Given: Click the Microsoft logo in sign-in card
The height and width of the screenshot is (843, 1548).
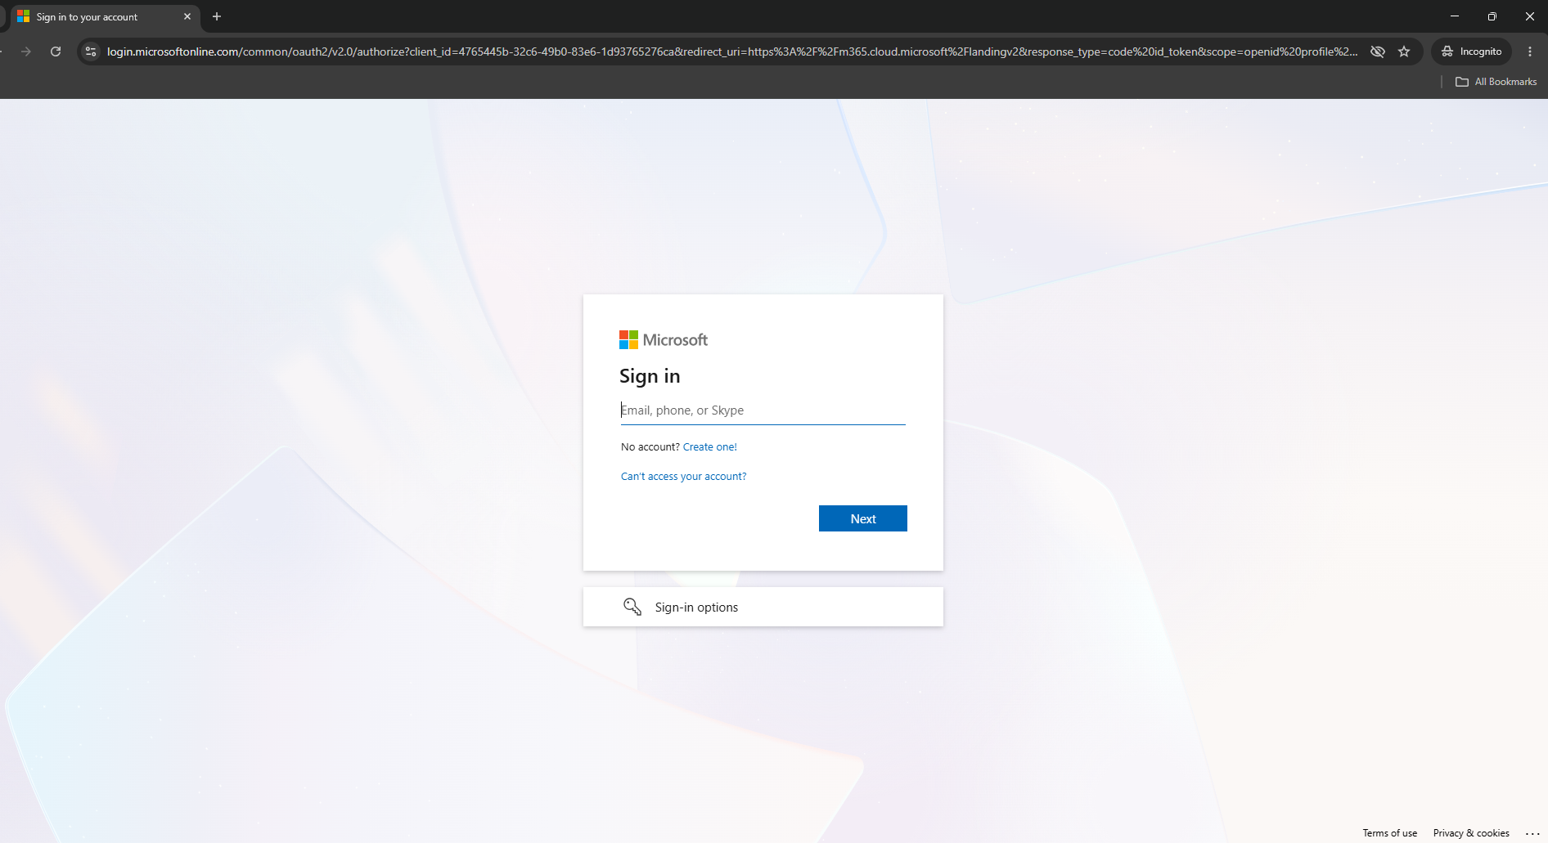Looking at the screenshot, I should click(x=664, y=339).
